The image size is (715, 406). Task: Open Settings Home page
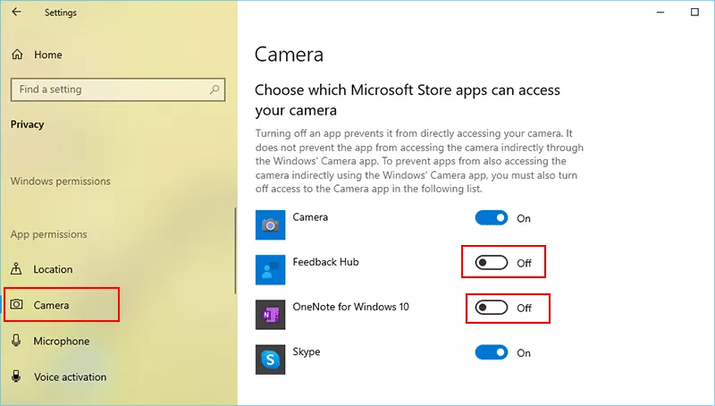(x=47, y=55)
